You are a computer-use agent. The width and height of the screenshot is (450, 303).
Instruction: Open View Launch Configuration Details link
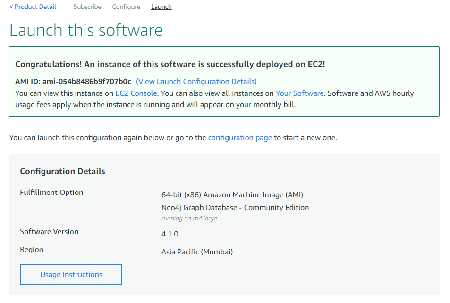click(x=196, y=81)
